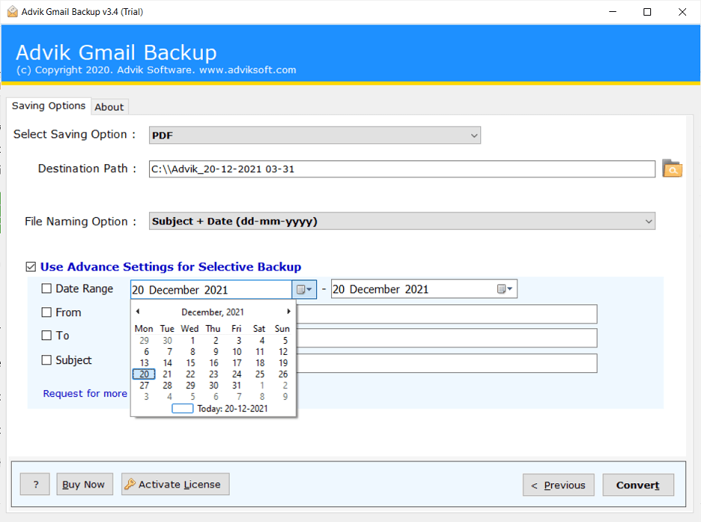Screen dimensions: 701x522
Task: Click the today marker box beside Today's date
Action: click(x=183, y=408)
